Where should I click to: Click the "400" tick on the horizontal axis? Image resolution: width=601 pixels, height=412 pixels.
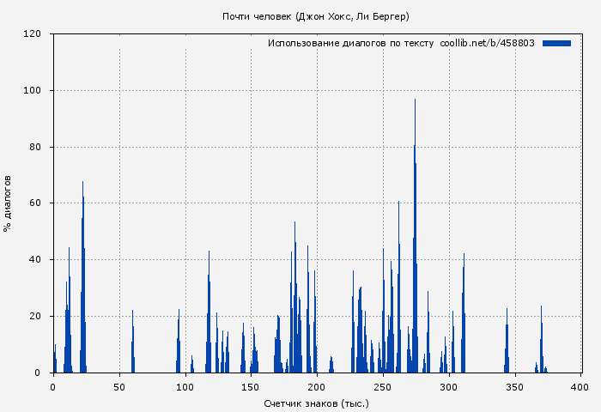(581, 387)
